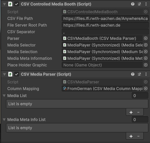150x143 pixels.
Task: Click script icon in the Media Selection field
Action: pyautogui.click(x=65, y=52)
